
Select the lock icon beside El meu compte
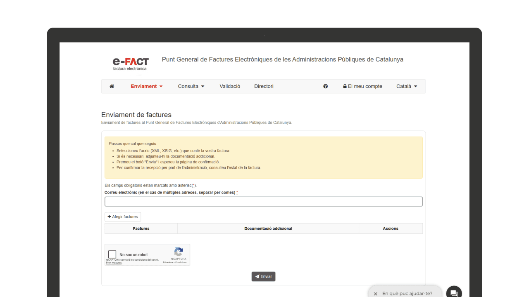tap(345, 86)
